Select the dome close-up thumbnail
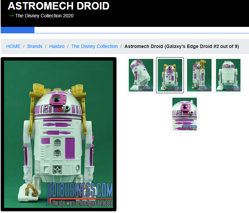The height and width of the screenshot is (213, 249). coord(185,114)
